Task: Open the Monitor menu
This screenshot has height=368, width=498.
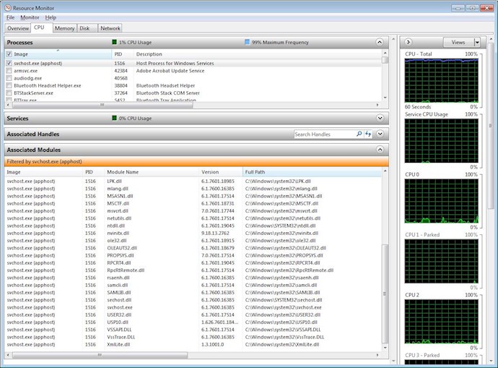Action: pos(30,17)
